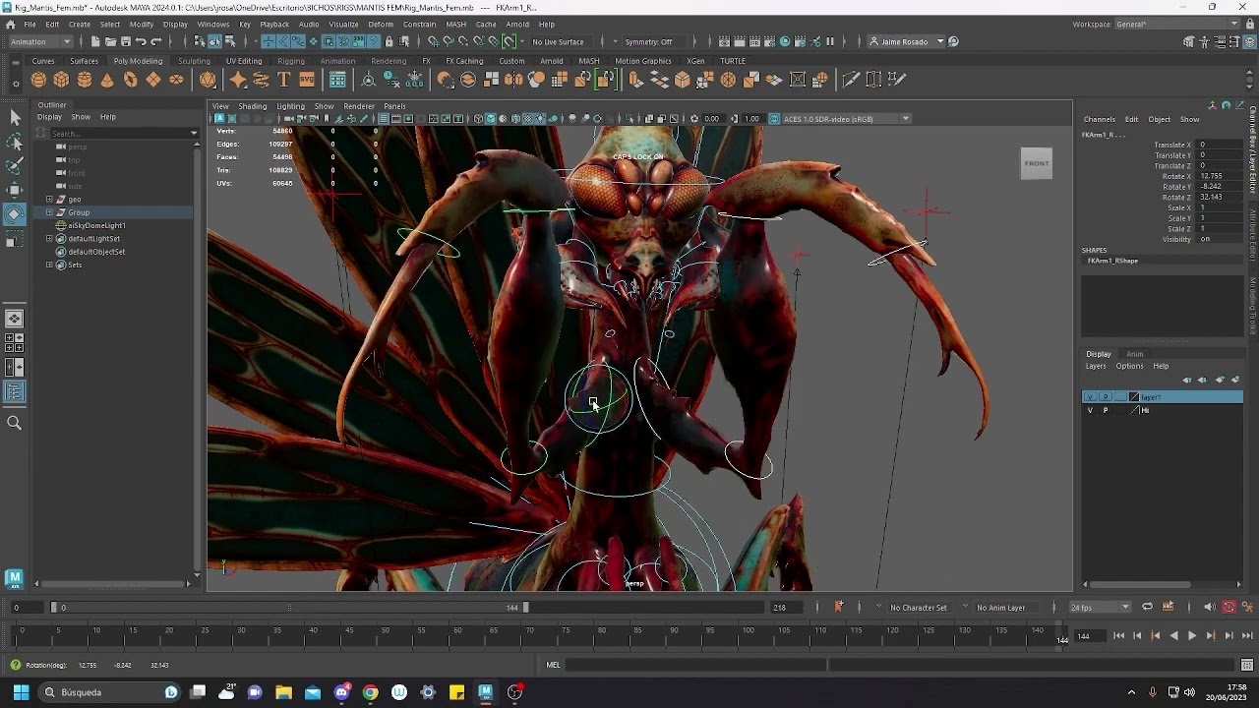The height and width of the screenshot is (708, 1259).
Task: Click the Outliner Search field
Action: tap(123, 133)
